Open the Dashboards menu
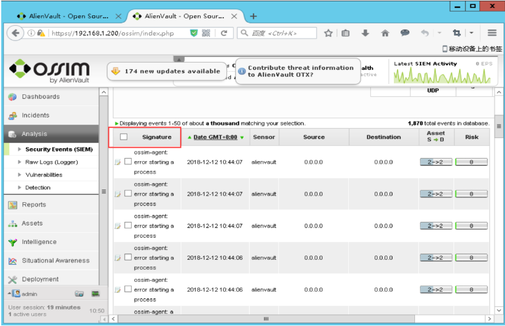 [51, 97]
